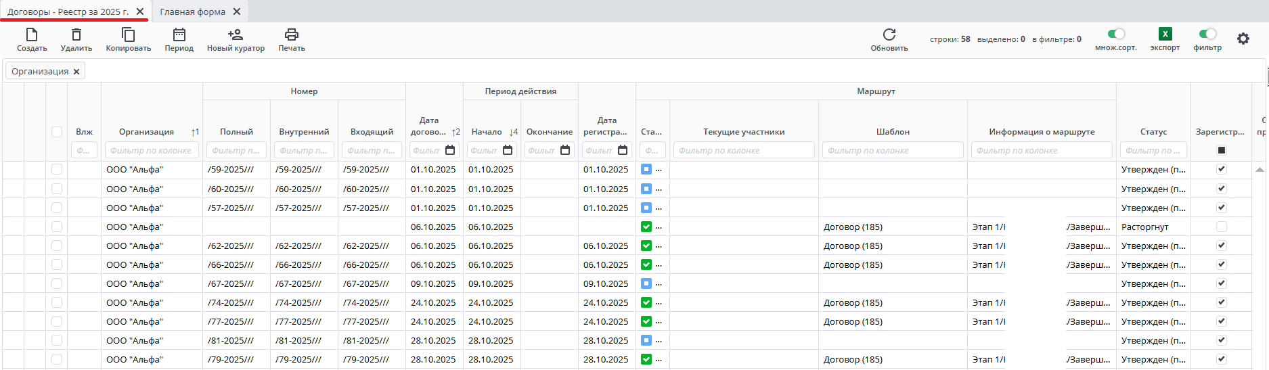This screenshot has height=370, width=1269.
Task: Toggle the фильтр switch off
Action: point(1207,34)
